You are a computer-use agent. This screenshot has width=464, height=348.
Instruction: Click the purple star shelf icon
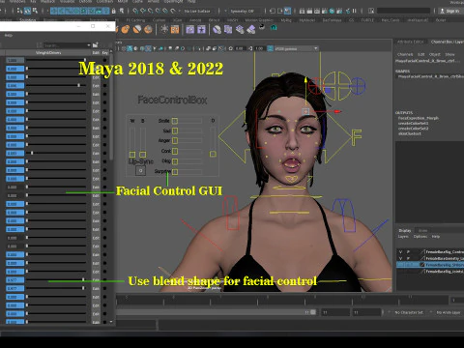click(201, 30)
